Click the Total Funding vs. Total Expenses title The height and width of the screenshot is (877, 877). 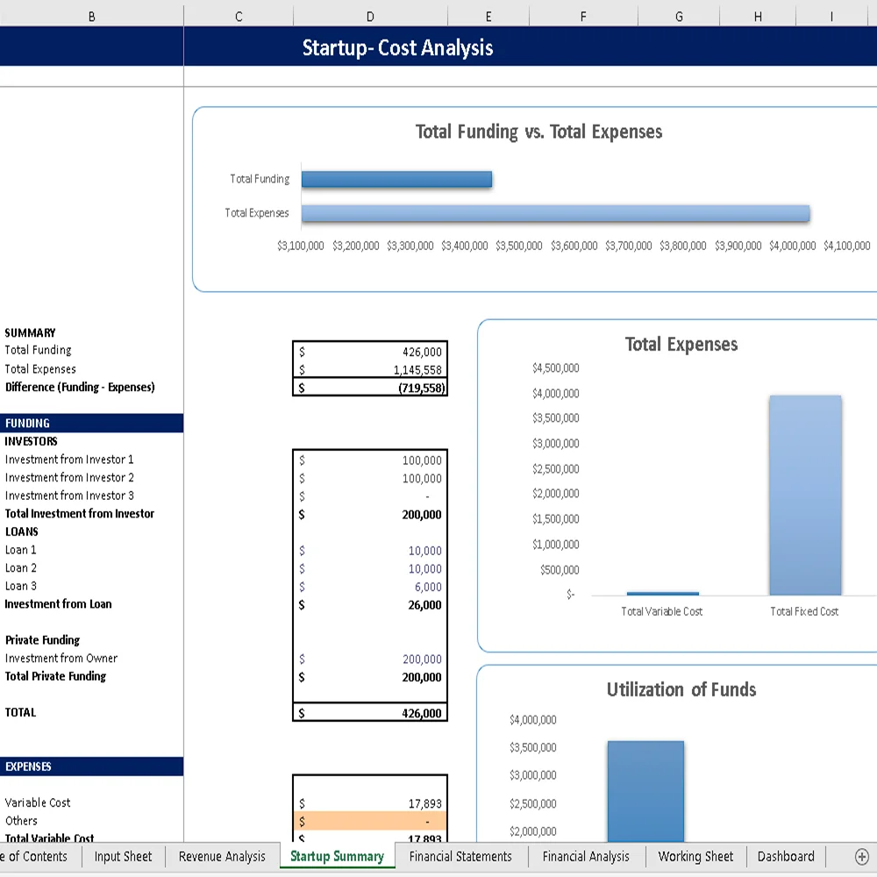(x=538, y=132)
